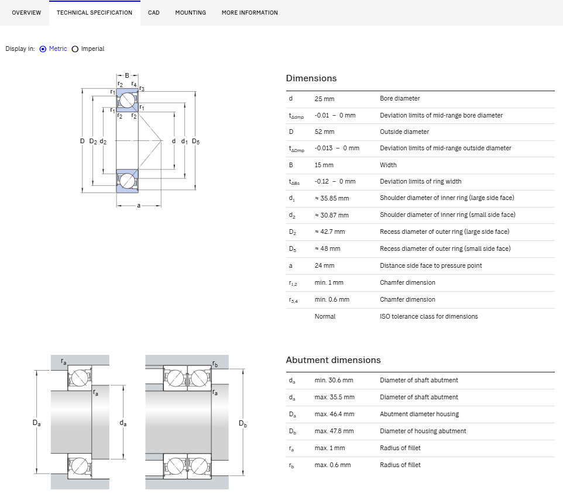Click the width value 15 mm

pos(324,165)
